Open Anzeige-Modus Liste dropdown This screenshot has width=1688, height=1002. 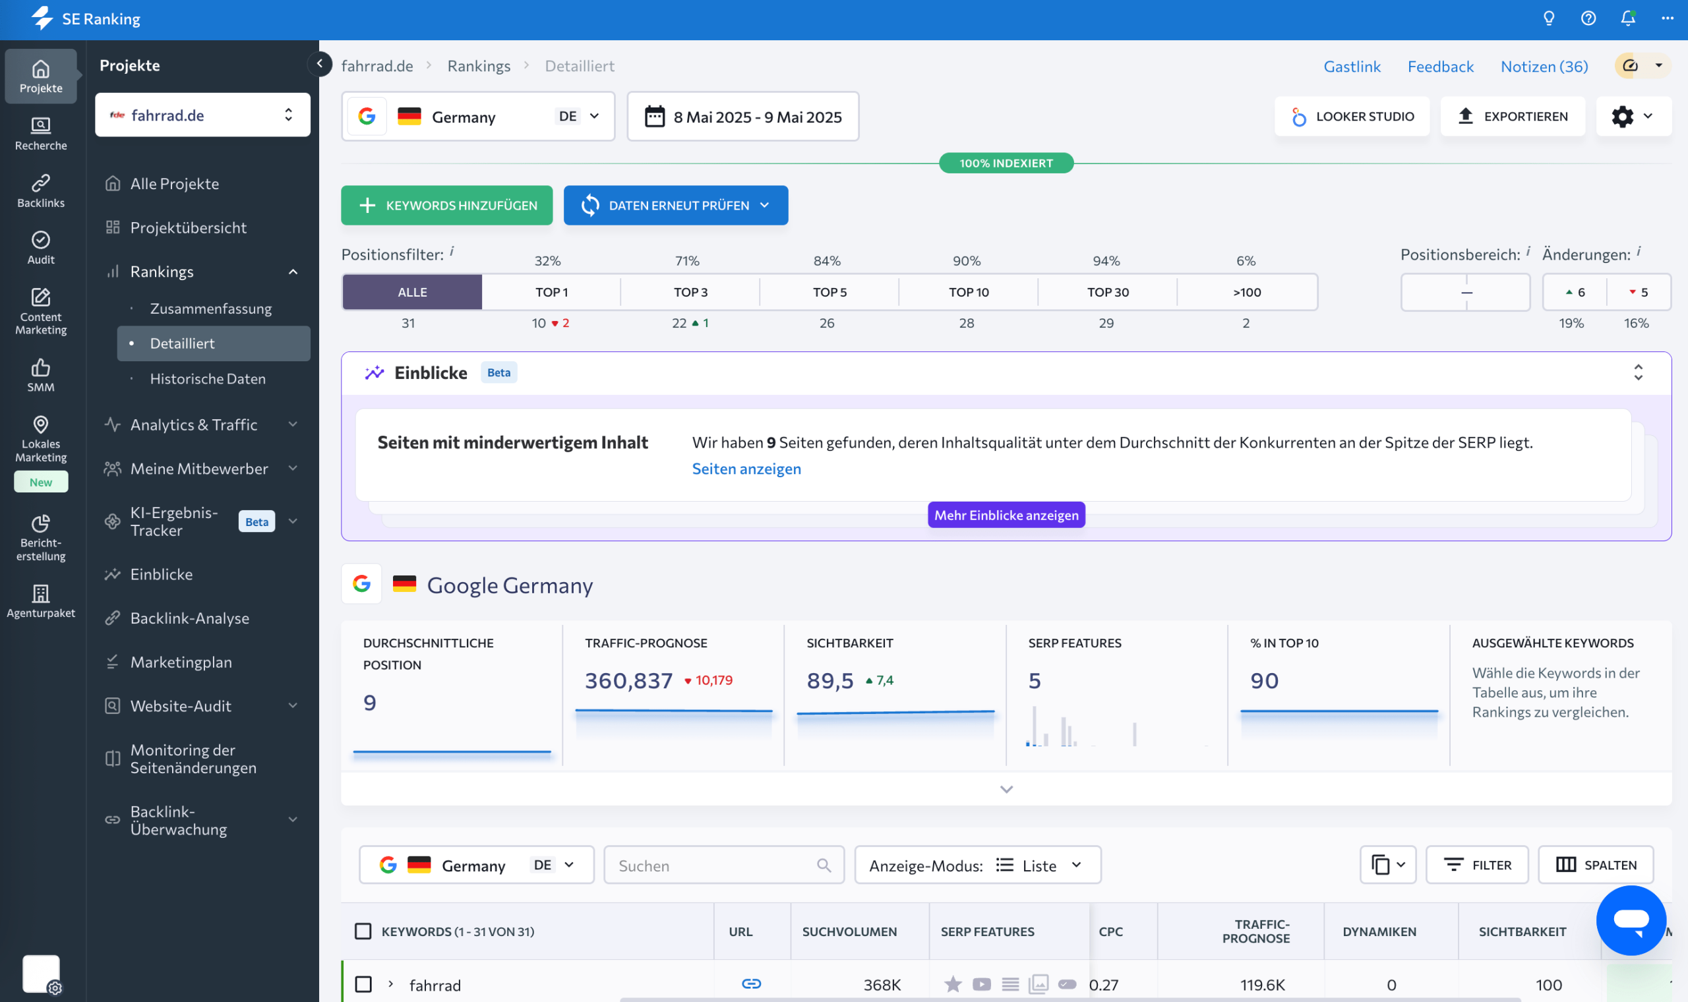[978, 864]
